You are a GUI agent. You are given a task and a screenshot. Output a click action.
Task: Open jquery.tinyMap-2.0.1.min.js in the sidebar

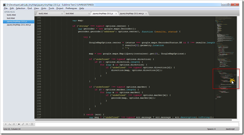point(19,25)
